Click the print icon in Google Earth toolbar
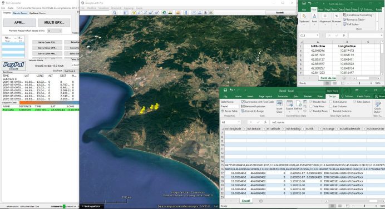Screen dimensions: 385x209 point(200,13)
